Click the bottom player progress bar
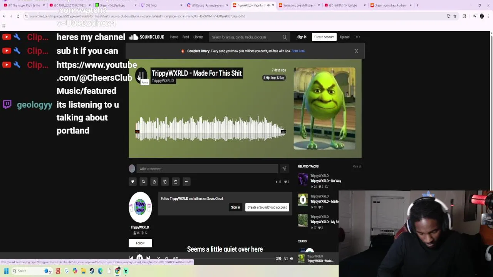 (x=227, y=259)
